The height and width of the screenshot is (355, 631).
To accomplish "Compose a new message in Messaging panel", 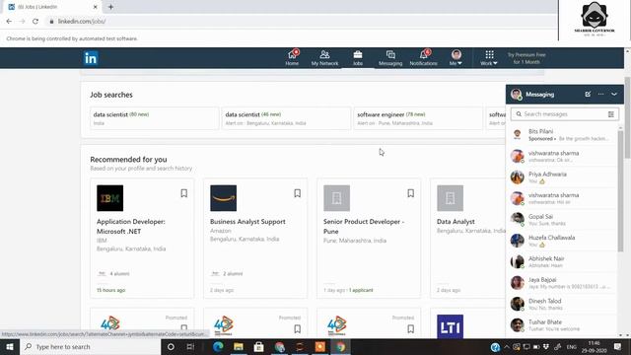I will point(588,94).
